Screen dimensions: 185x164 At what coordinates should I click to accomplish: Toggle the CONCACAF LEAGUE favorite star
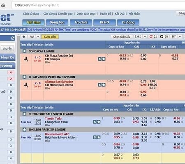pyautogui.click(x=24, y=51)
